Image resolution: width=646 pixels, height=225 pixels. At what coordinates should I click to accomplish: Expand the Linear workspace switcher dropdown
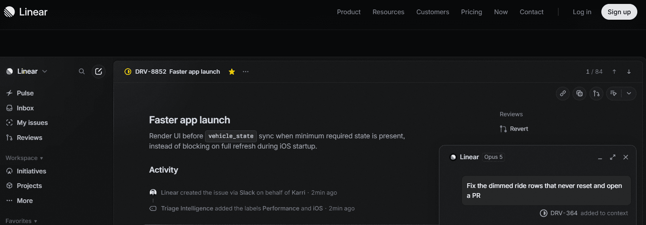(26, 71)
